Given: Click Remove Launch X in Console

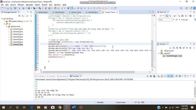Looking at the screenshot, I should pyautogui.click(x=151, y=76).
